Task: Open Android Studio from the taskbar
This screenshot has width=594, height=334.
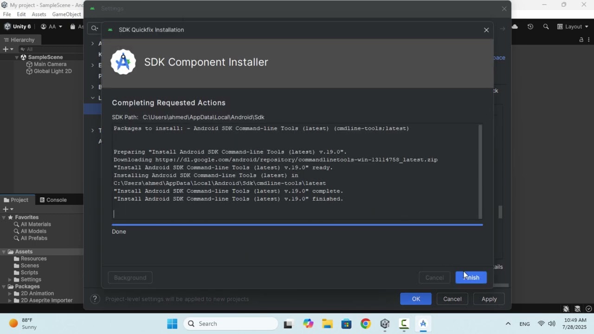Action: click(423, 323)
